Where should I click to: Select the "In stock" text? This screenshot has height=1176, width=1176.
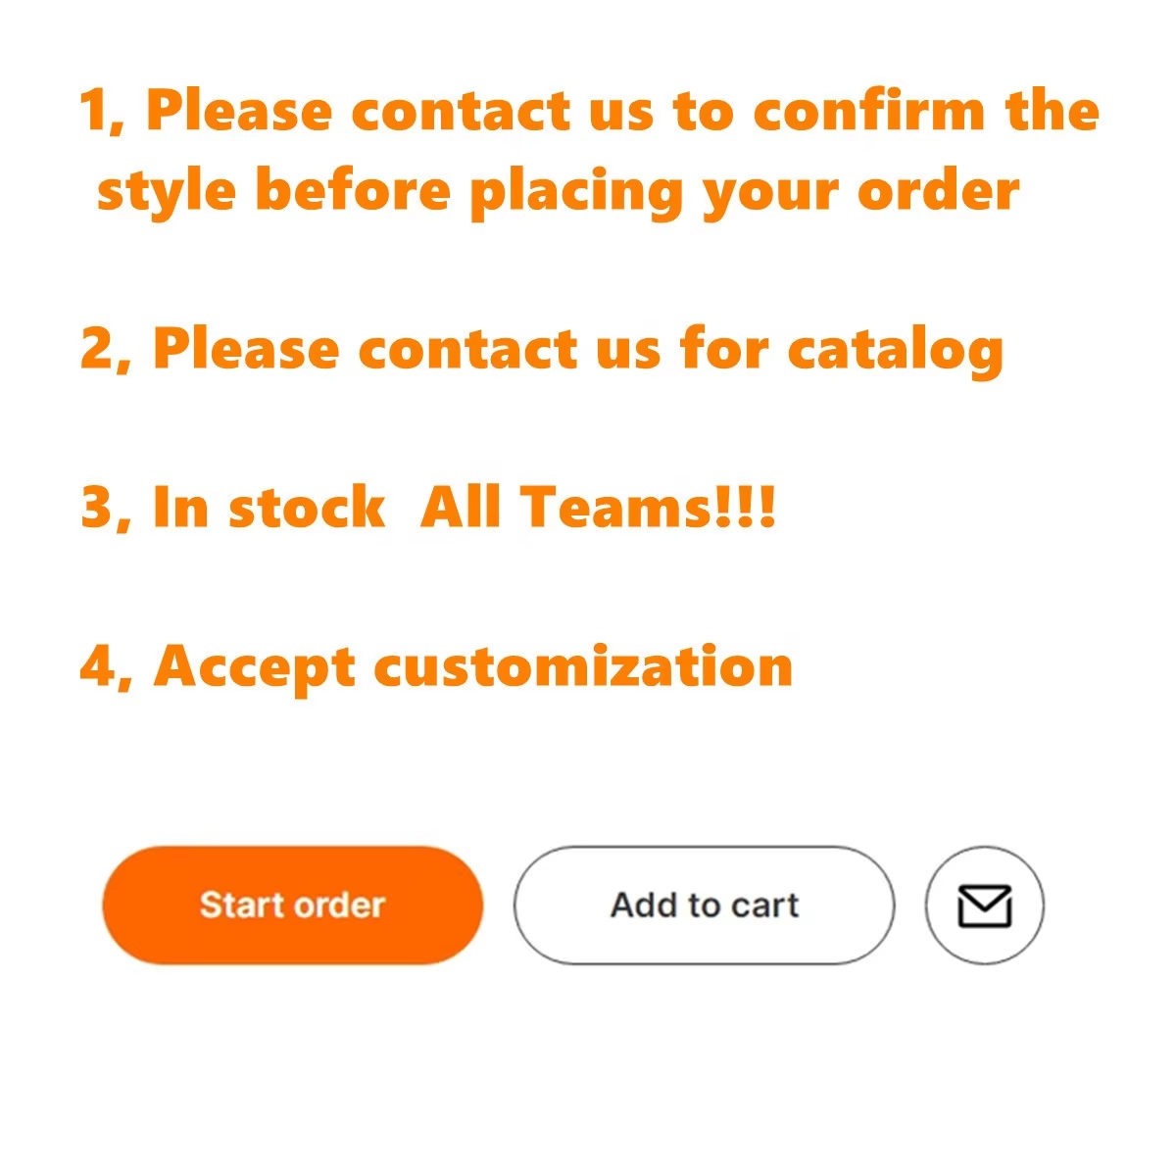click(268, 508)
